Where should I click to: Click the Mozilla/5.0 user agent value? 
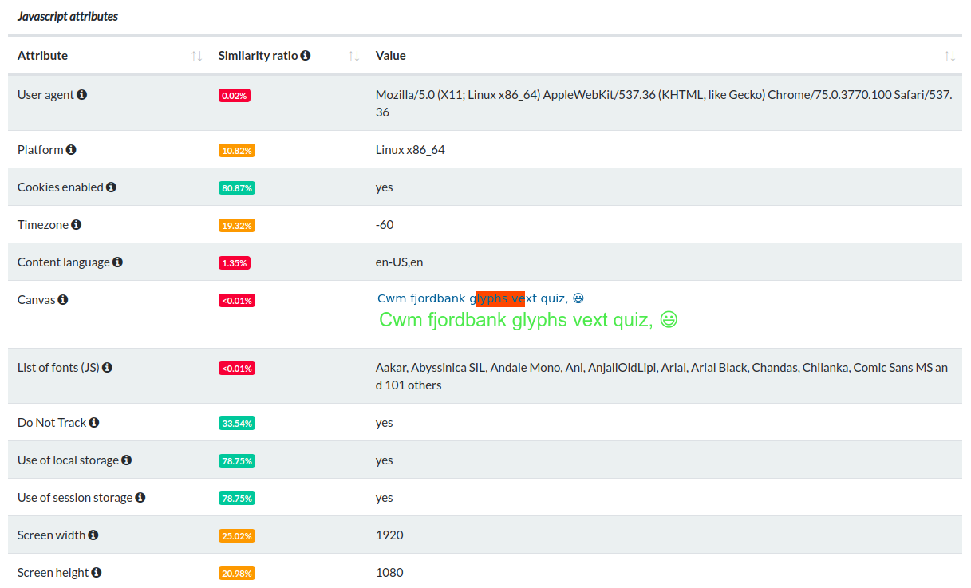[x=663, y=103]
